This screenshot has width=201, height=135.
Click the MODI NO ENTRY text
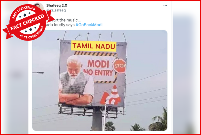(x=98, y=68)
